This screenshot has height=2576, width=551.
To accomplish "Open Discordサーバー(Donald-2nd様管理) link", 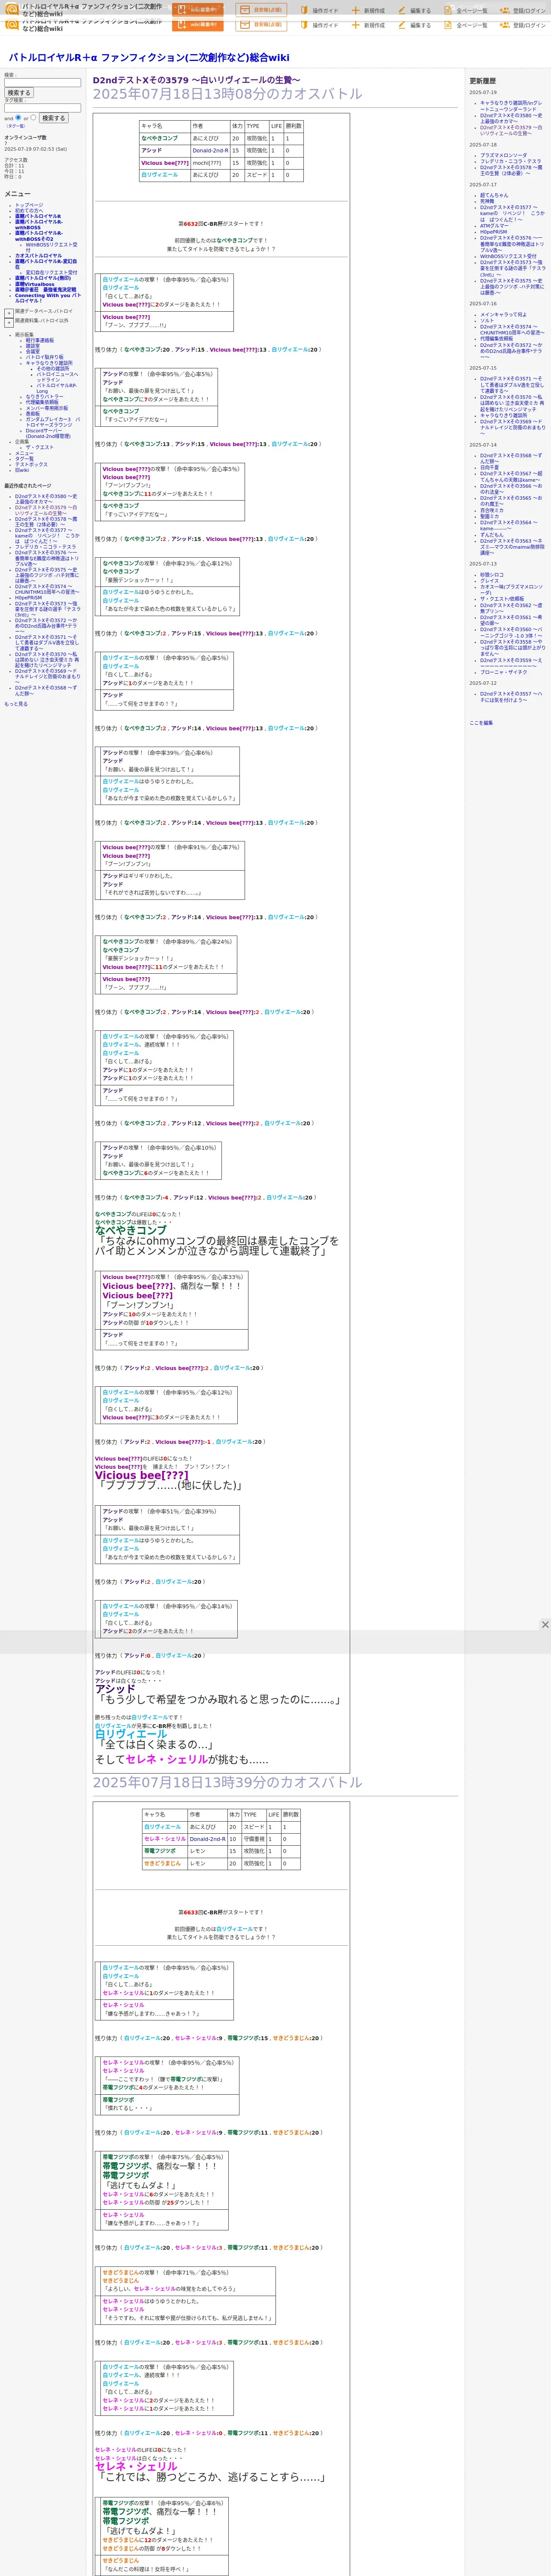I will 48,433.
